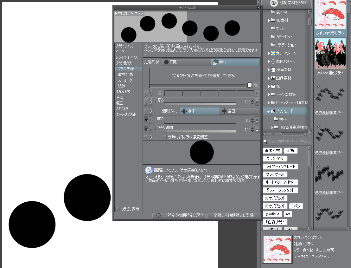Image resolution: width=351 pixels, height=268 pixels.
Task: Click 全設定を初期設定に戻す button
Action: coord(179,215)
